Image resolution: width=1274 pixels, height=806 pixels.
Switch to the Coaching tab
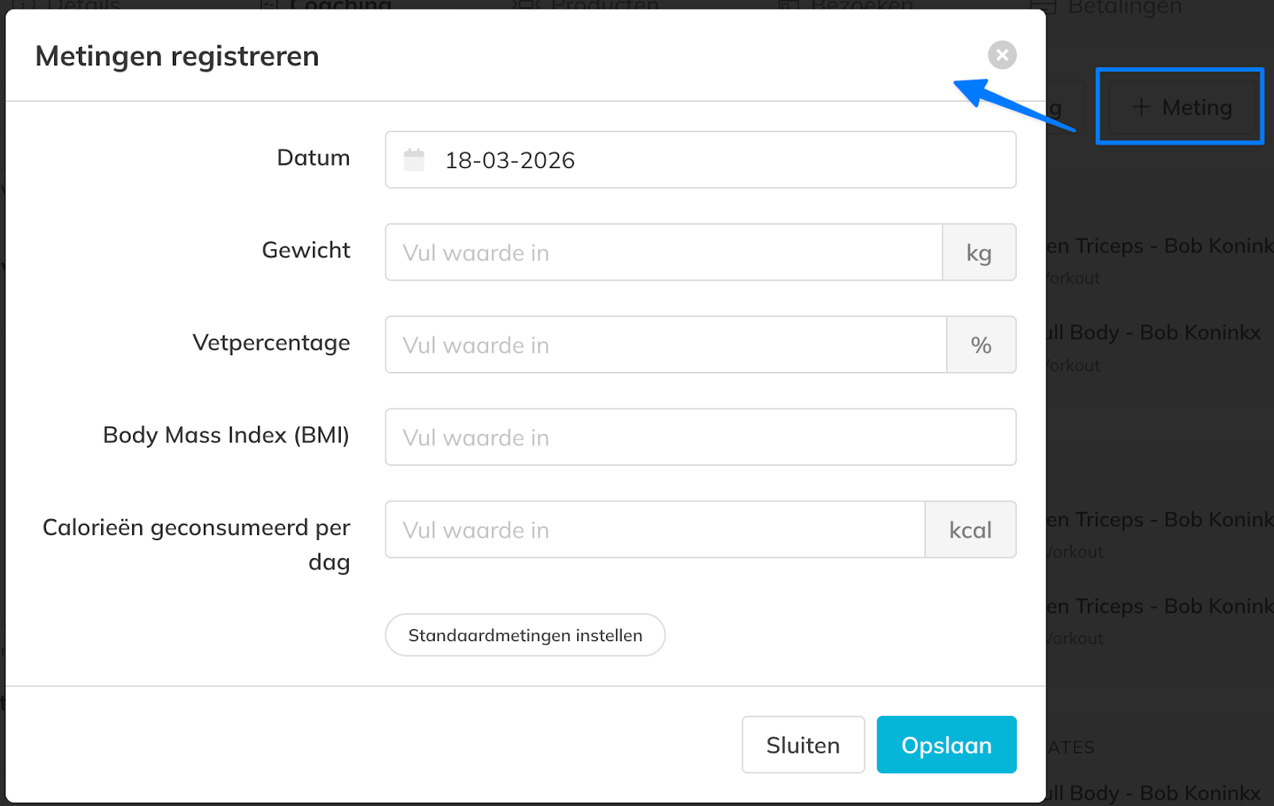(x=341, y=6)
